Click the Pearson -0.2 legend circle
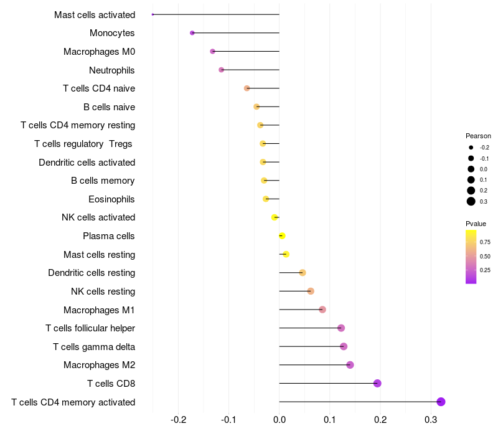 pos(471,148)
